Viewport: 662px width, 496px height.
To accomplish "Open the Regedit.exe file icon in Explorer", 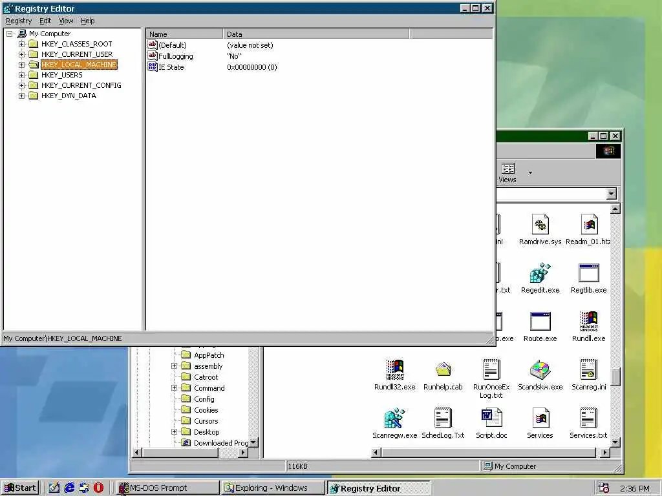I will point(540,273).
